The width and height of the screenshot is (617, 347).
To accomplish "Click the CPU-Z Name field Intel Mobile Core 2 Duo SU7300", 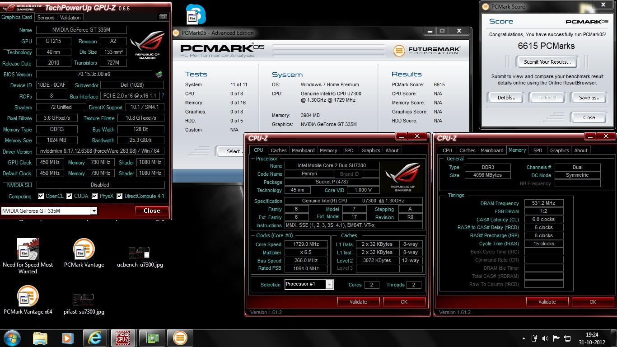I will [332, 166].
